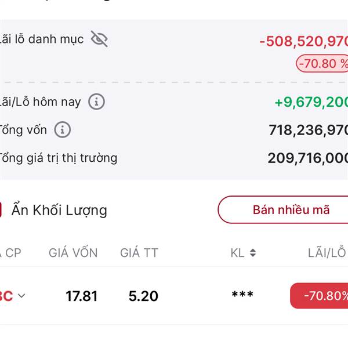Click the Ẩn Khối Lượng label text

(59, 210)
